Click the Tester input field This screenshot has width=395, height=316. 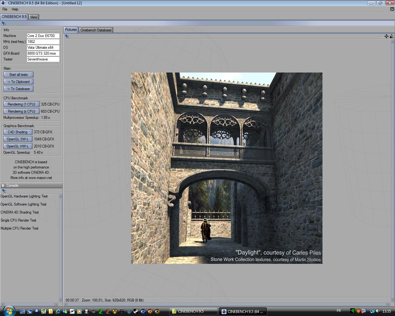click(x=43, y=59)
